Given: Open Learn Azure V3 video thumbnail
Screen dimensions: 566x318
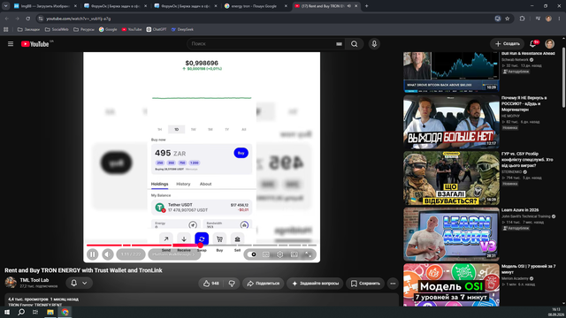Looking at the screenshot, I should [x=451, y=234].
